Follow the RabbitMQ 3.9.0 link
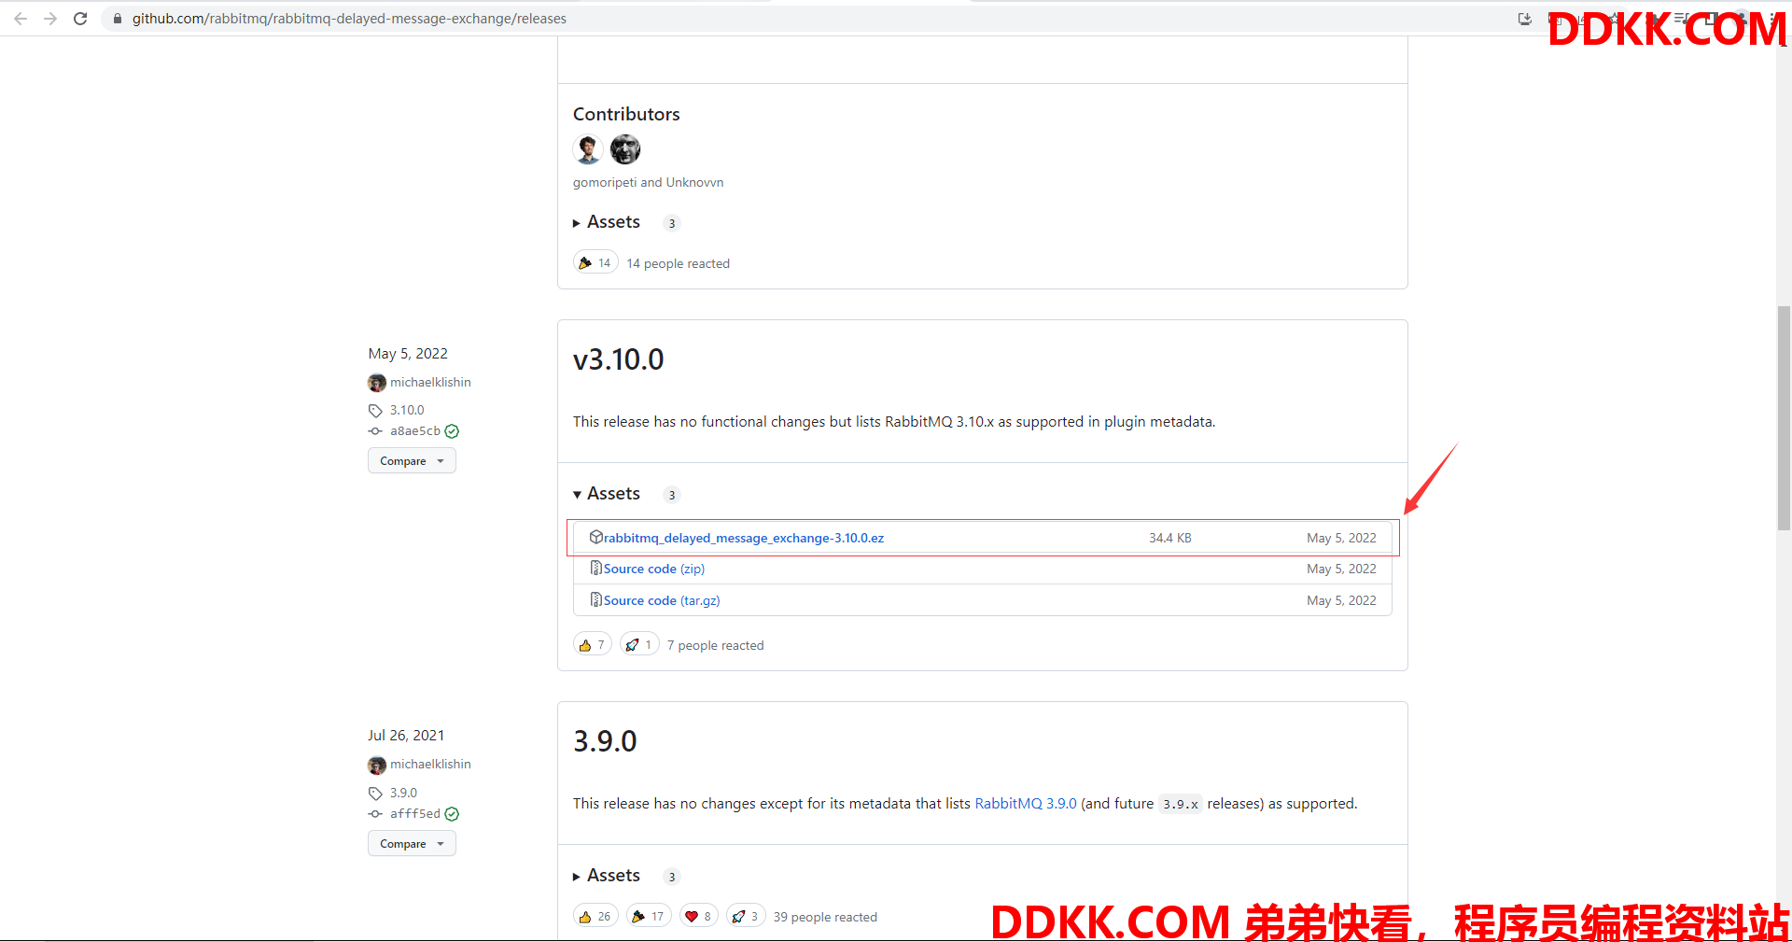Viewport: 1792px width, 942px height. (x=1026, y=804)
